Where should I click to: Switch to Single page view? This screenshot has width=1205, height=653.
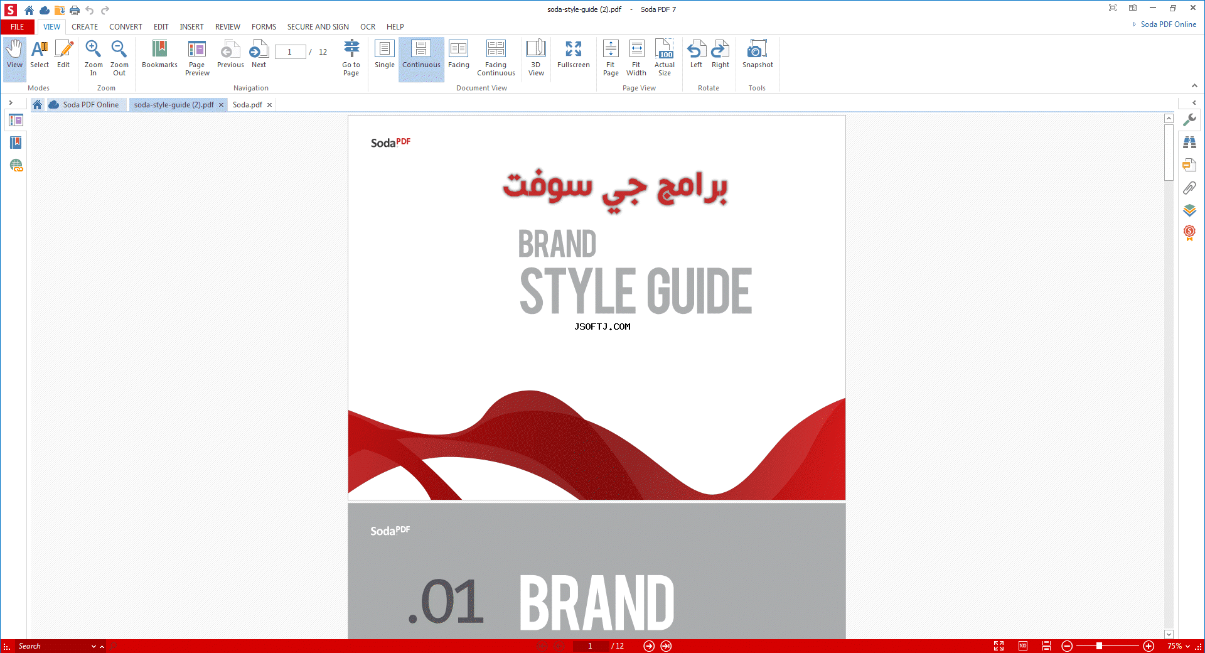click(x=385, y=55)
